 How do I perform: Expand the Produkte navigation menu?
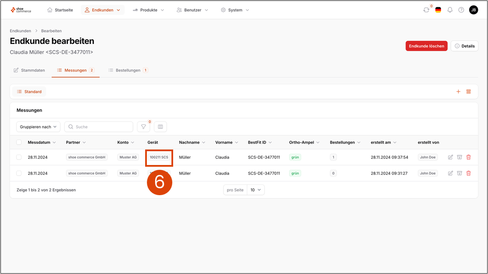[x=148, y=10]
